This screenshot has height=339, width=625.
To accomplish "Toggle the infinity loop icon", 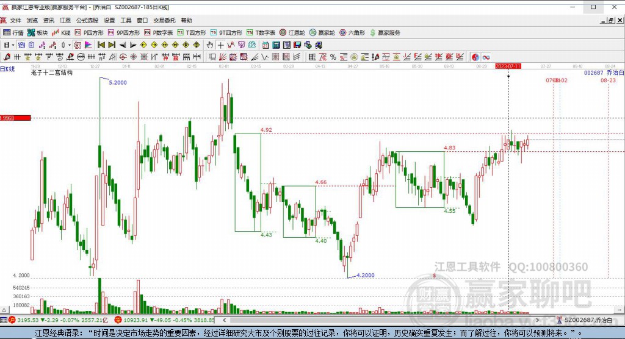I will coord(486,57).
